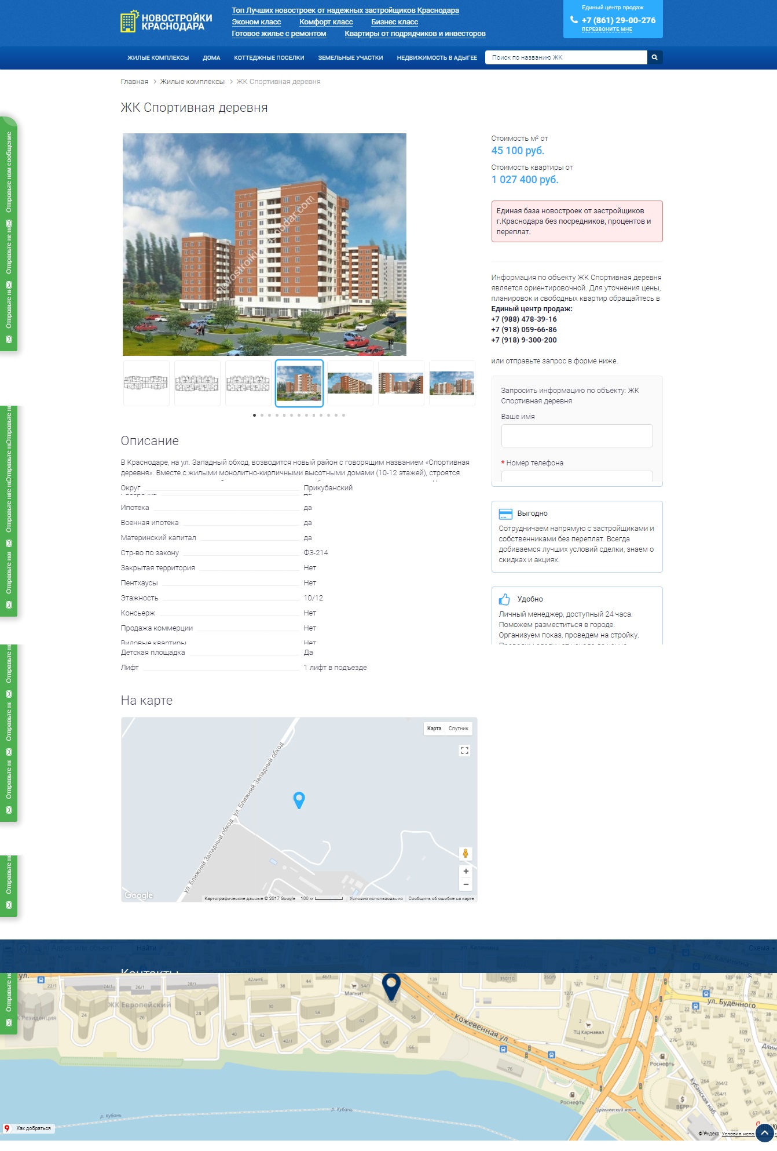
Task: Click the blue location pin on Google map
Action: (x=299, y=800)
